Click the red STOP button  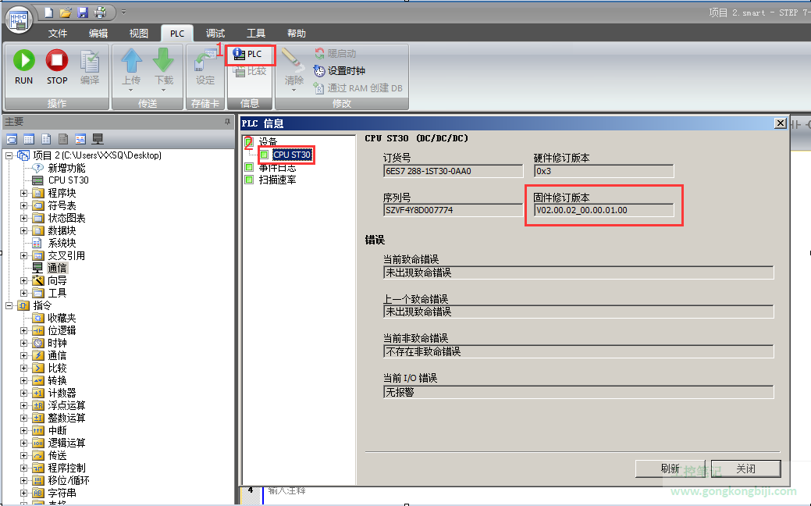pyautogui.click(x=57, y=67)
